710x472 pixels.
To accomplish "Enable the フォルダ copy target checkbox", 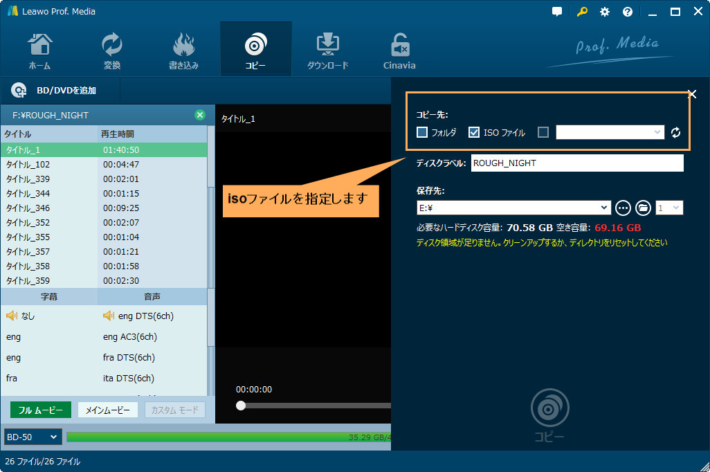I will tap(421, 131).
